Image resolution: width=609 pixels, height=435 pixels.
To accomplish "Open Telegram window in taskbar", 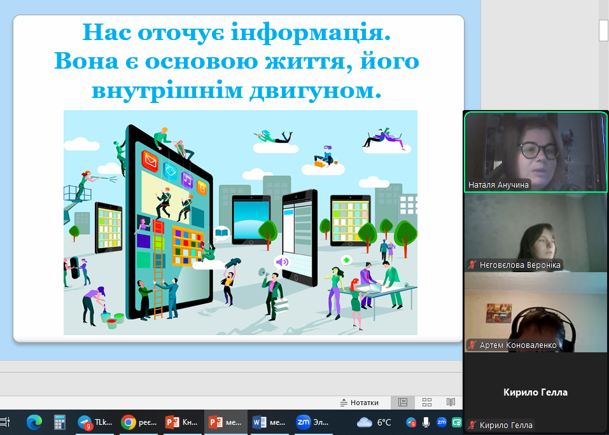I will [94, 422].
